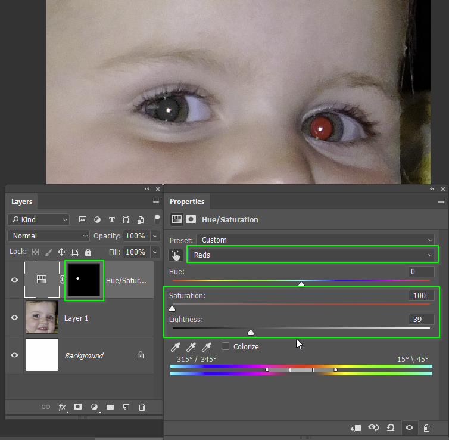The image size is (449, 440).
Task: Toggle visibility of the Background layer
Action: click(x=15, y=355)
